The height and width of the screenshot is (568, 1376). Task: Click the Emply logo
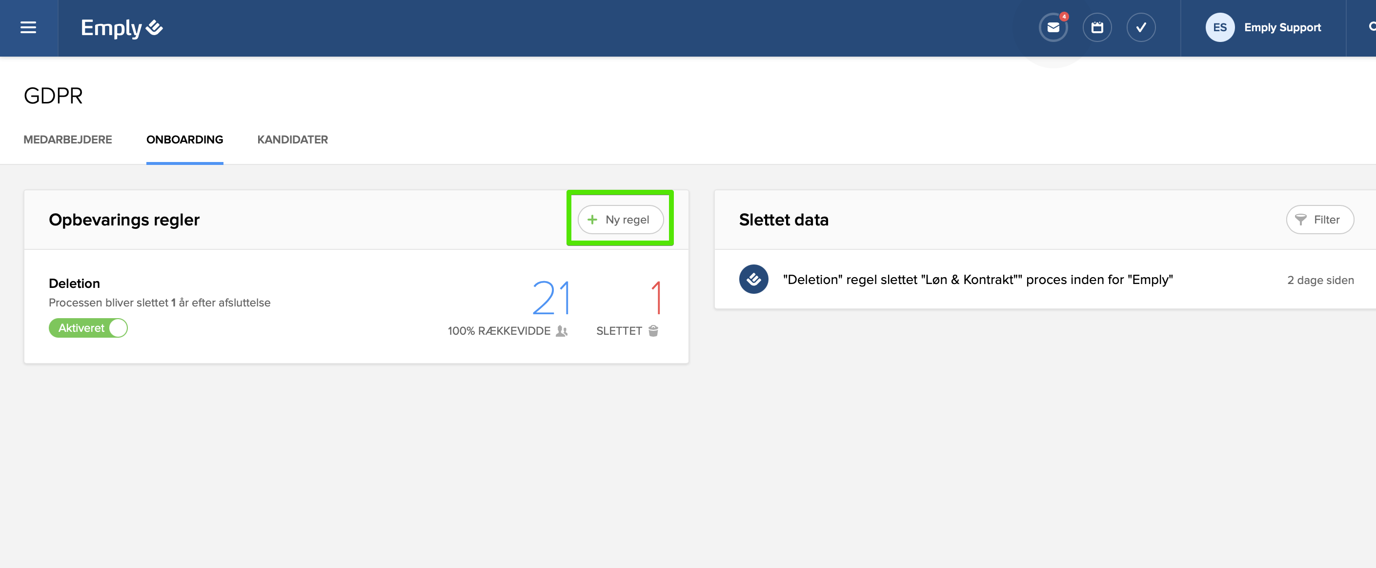click(121, 28)
